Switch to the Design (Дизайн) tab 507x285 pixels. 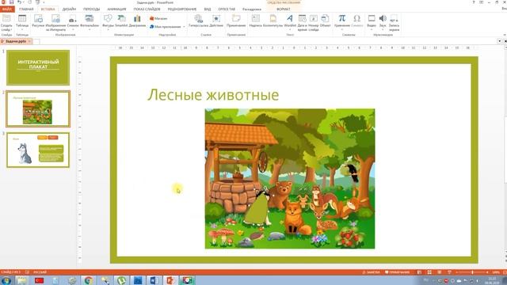coord(69,9)
